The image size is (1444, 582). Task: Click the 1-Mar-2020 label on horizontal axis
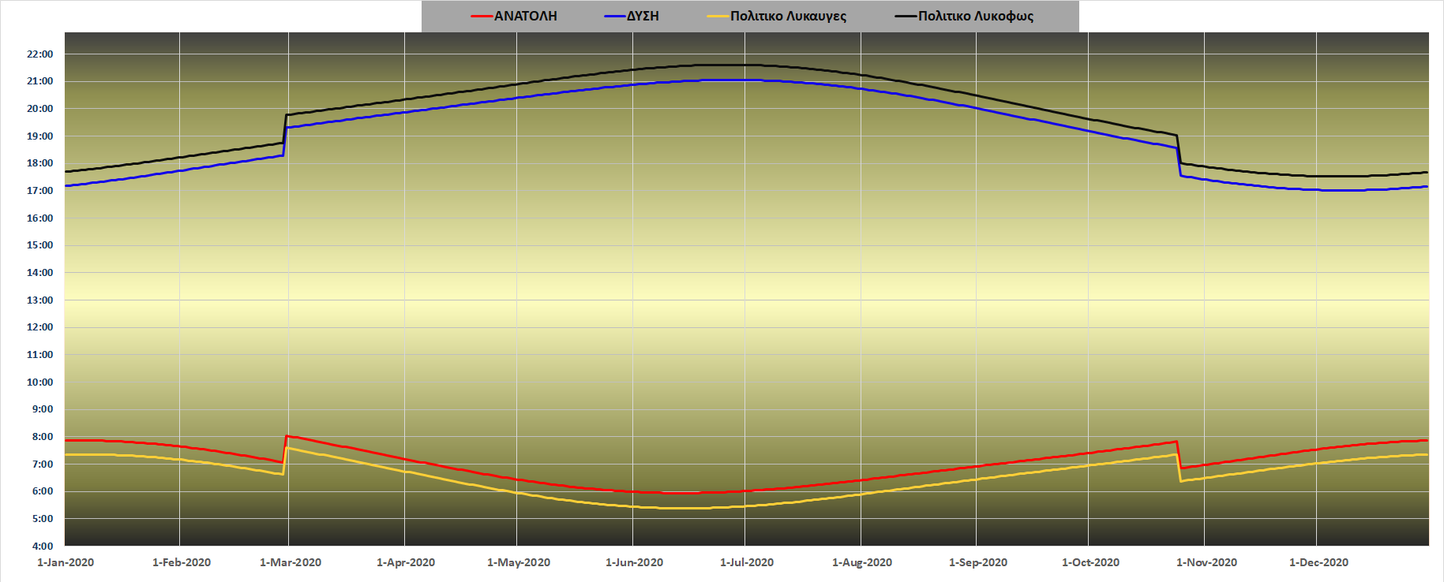(291, 562)
